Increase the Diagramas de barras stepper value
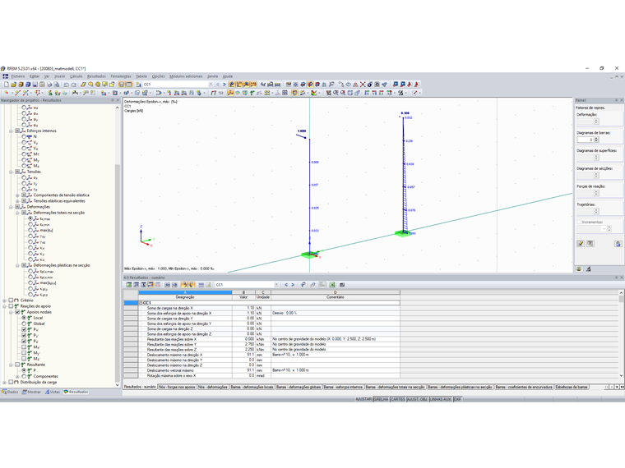 coord(596,138)
